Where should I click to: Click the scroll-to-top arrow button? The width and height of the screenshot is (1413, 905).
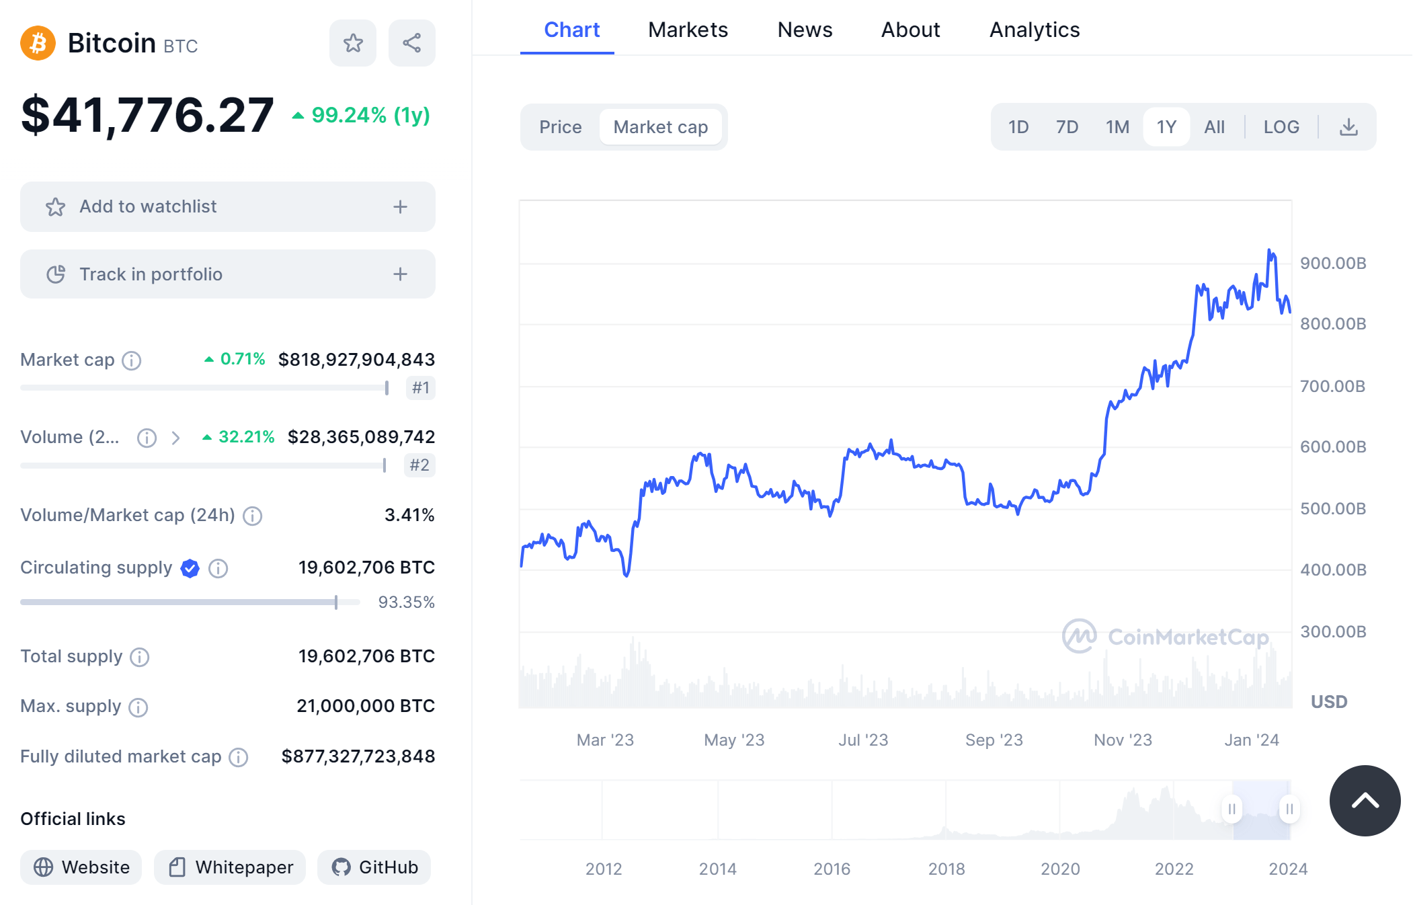click(1365, 800)
